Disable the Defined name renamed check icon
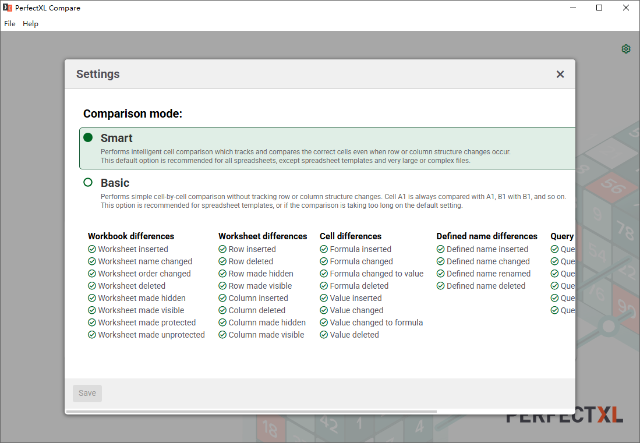 coord(440,274)
